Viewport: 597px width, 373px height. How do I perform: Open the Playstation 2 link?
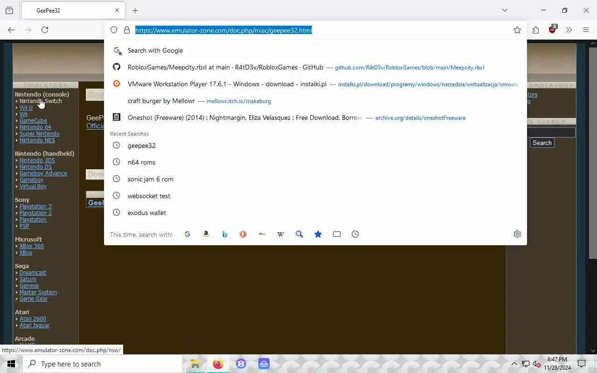click(35, 213)
